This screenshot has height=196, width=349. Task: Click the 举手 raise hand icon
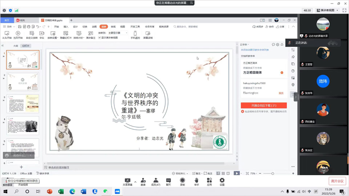pyautogui.click(x=196, y=182)
